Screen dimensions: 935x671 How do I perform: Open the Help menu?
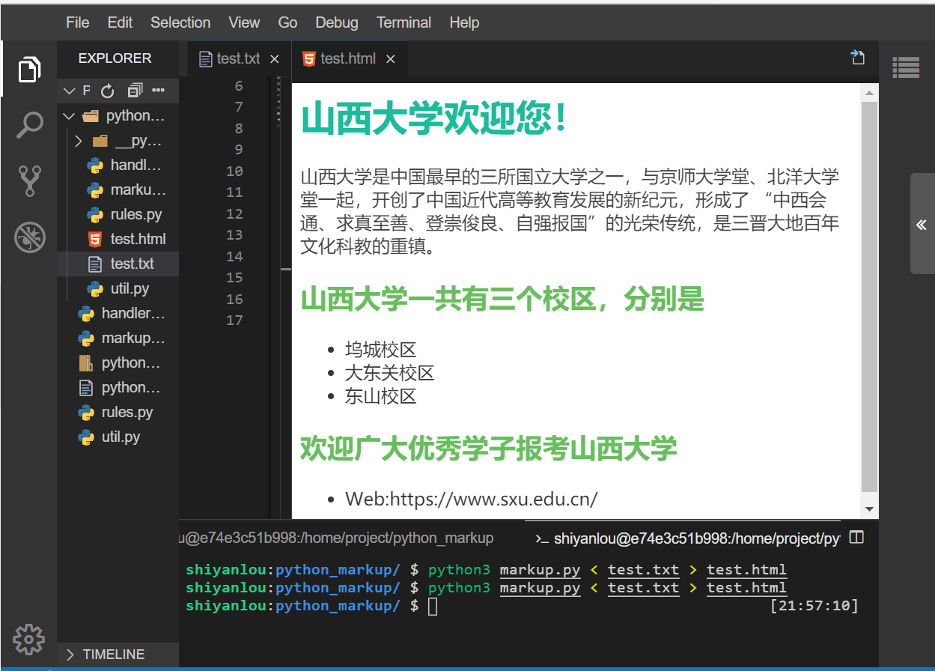coord(464,22)
